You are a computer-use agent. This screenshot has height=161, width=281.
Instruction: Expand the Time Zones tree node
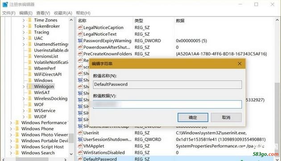pos(24,20)
